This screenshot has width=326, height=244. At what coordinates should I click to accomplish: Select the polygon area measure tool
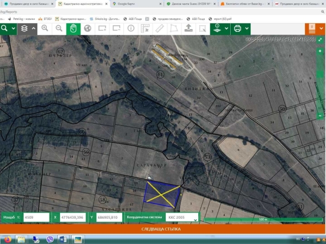click(x=174, y=29)
